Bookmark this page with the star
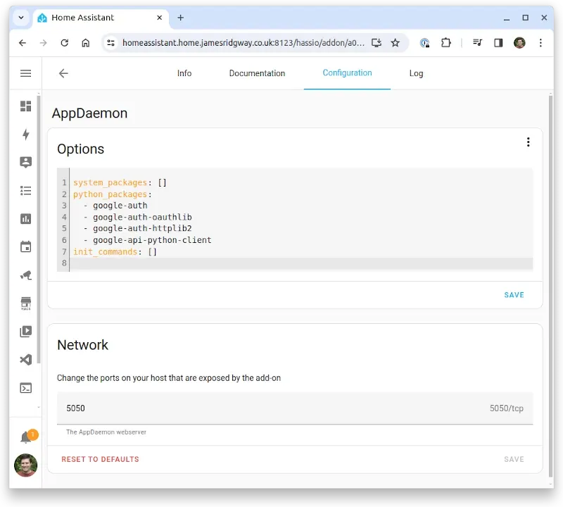 click(396, 43)
